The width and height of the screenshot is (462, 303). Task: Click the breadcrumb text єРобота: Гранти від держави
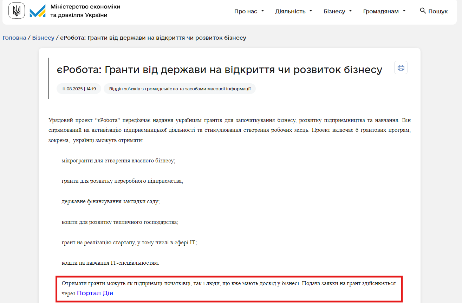coord(153,38)
